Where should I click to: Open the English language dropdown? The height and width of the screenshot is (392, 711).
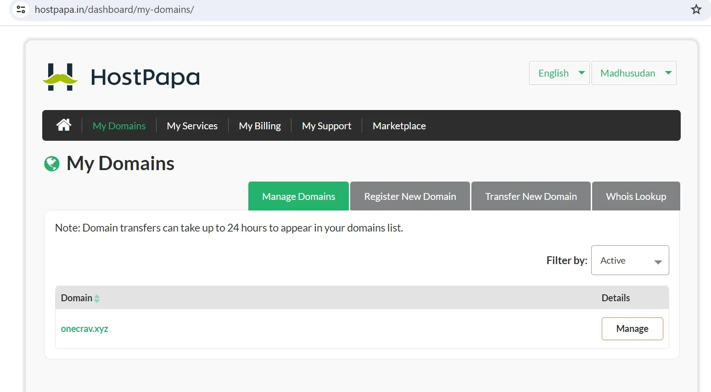point(559,73)
